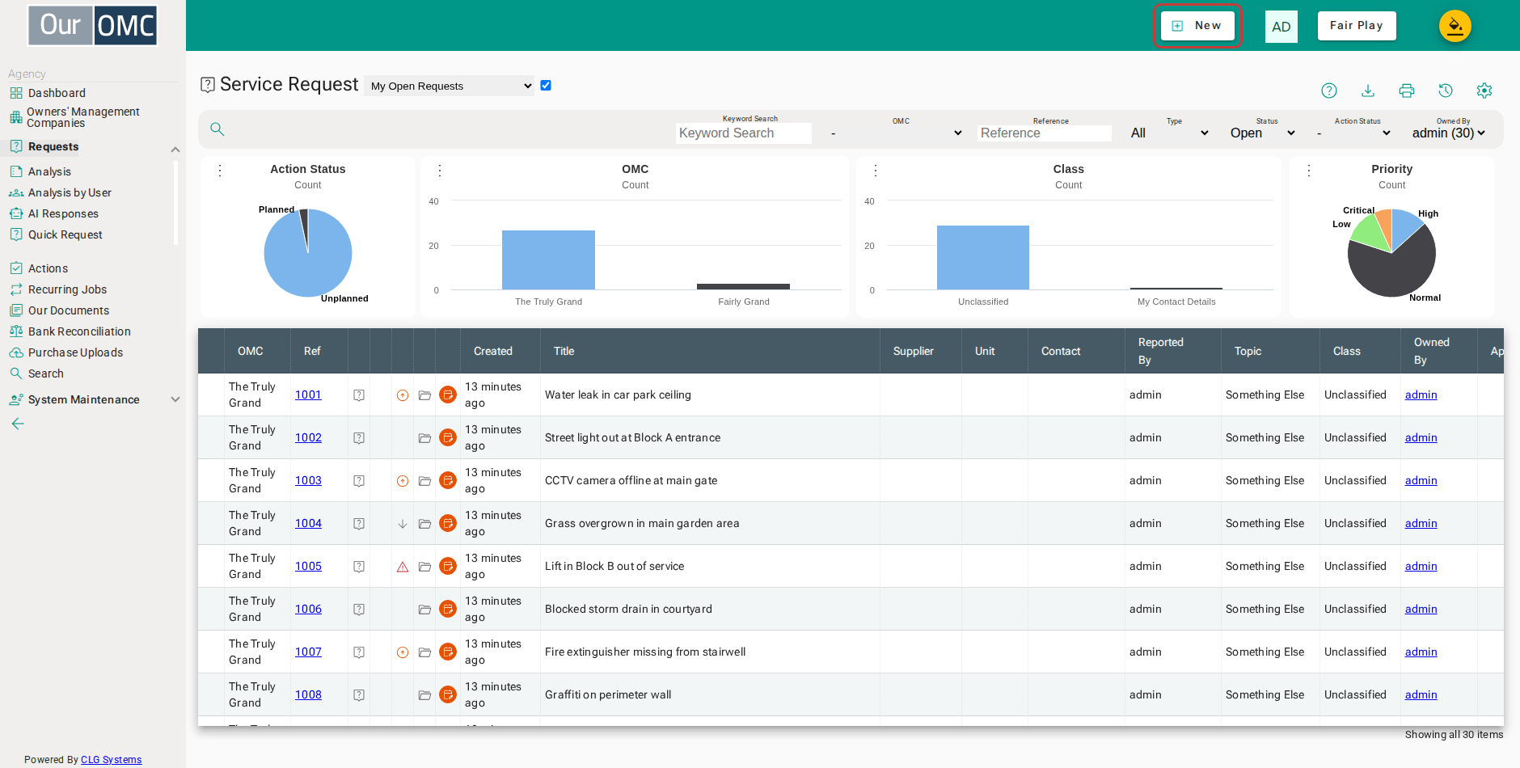The height and width of the screenshot is (768, 1520).
Task: Open request reference 1006 link
Action: 308,610
